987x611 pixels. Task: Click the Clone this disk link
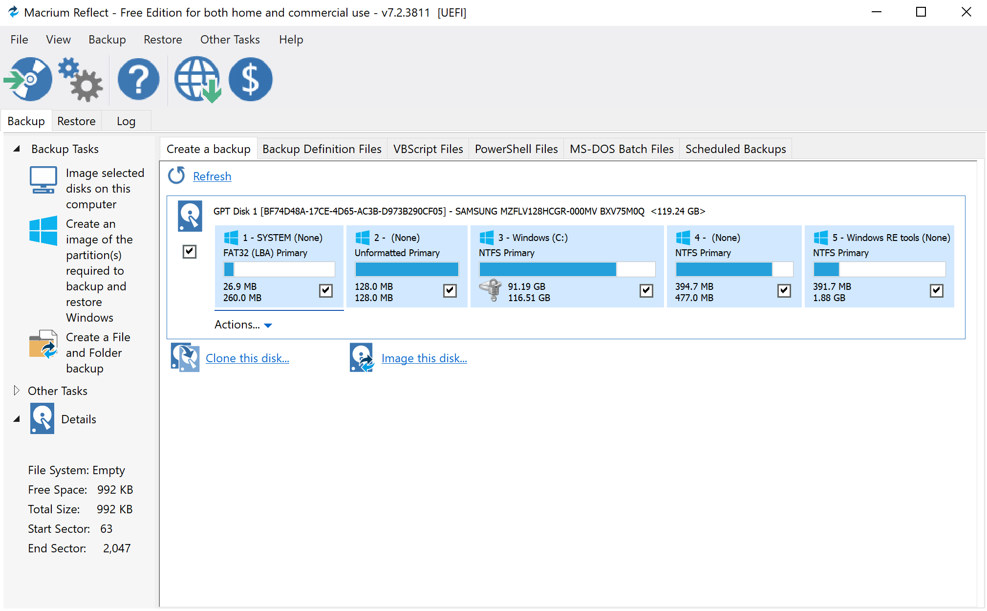point(247,358)
